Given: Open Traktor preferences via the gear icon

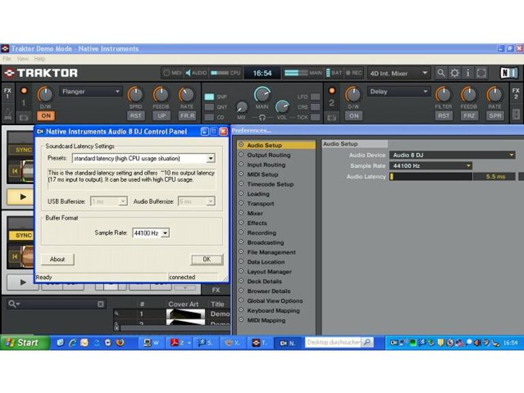Looking at the screenshot, I should click(x=455, y=73).
